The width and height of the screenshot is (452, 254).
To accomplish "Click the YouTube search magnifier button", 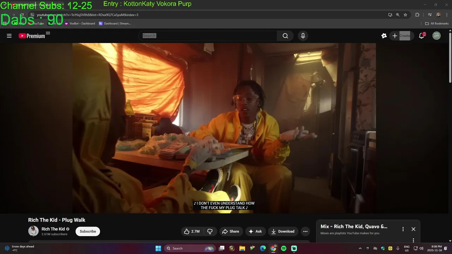I will (285, 36).
